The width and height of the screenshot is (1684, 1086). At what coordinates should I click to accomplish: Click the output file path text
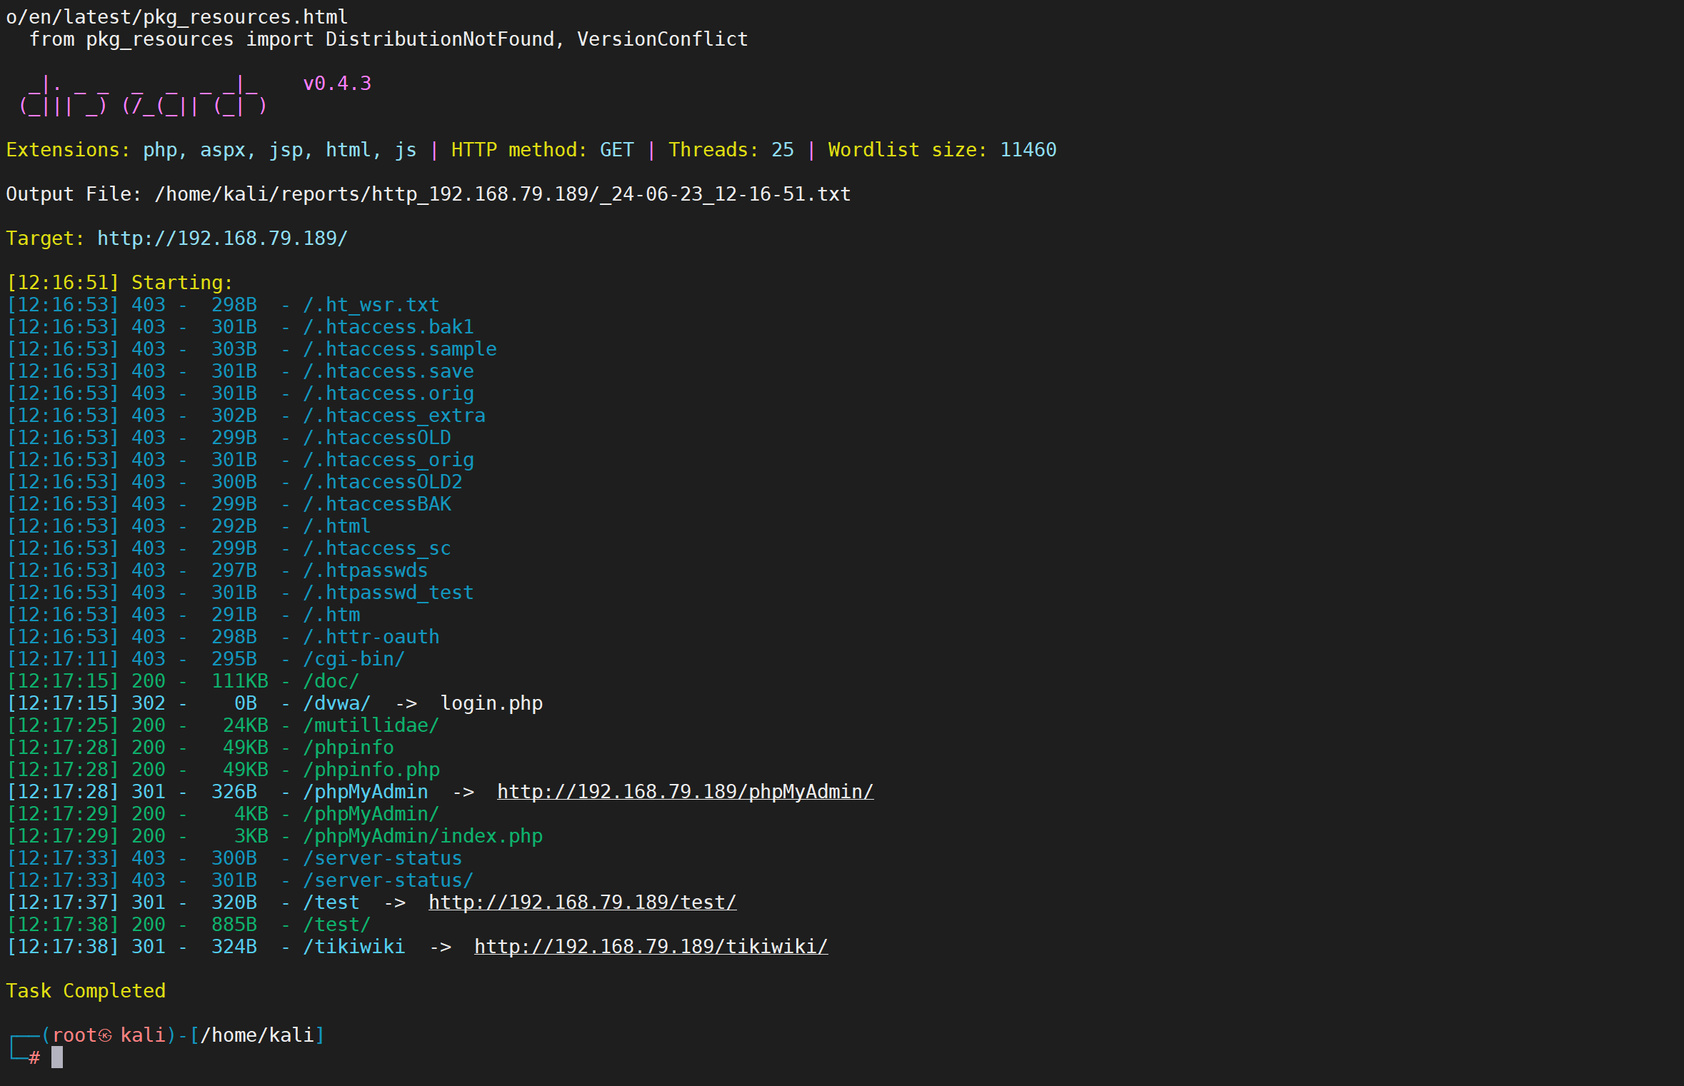click(502, 194)
